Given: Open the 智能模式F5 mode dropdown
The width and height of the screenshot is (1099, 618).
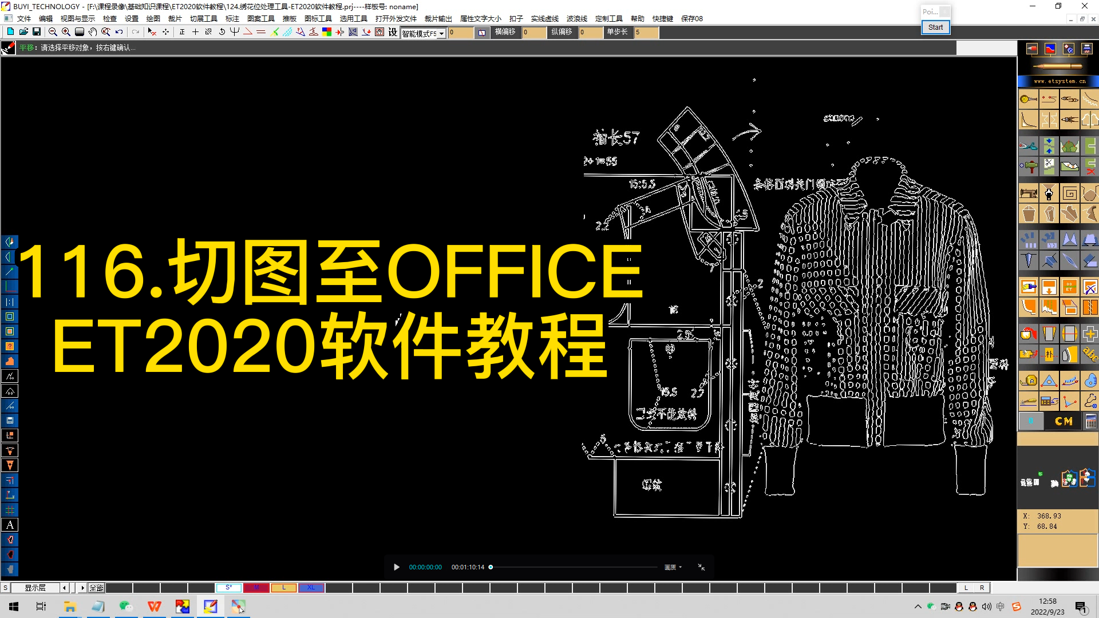Looking at the screenshot, I should [441, 33].
